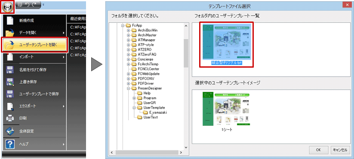Click the printer icon beside 印刷
This screenshot has height=159, width=354.
pyautogui.click(x=10, y=118)
